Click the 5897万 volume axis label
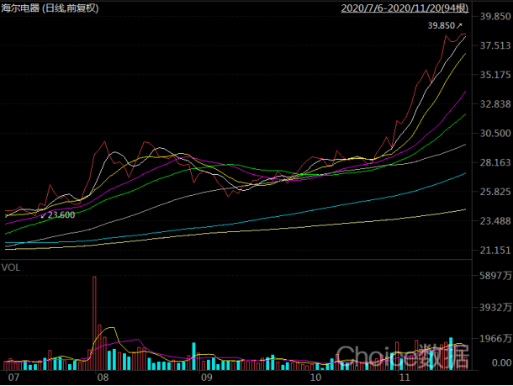The width and height of the screenshot is (513, 386). click(x=495, y=276)
